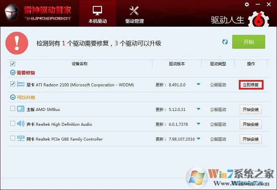Screen dimensions: 277x190
Task: Click the 设备名称 column header
Action: 79,64
